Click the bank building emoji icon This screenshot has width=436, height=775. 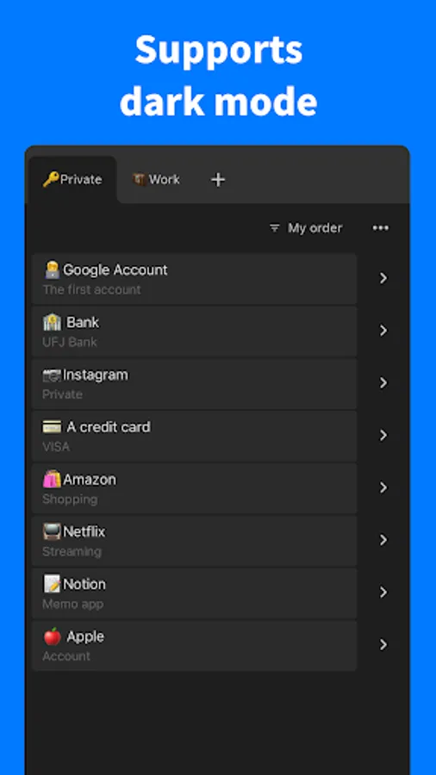click(x=52, y=322)
